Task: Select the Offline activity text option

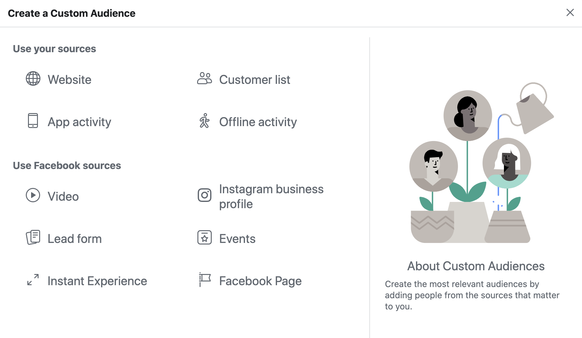Action: [x=258, y=122]
